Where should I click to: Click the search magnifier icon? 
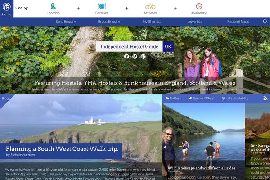(265, 22)
